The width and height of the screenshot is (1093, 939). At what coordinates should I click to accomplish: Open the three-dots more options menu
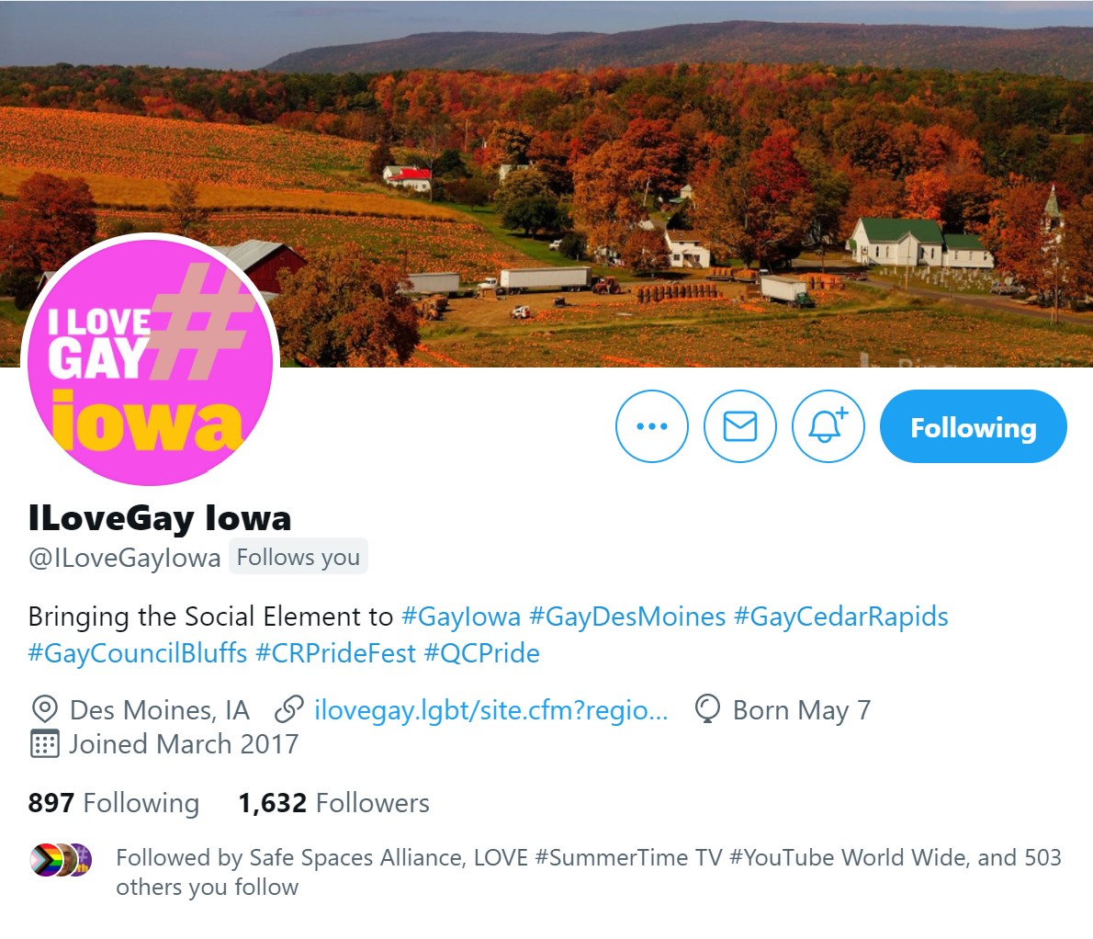[652, 426]
